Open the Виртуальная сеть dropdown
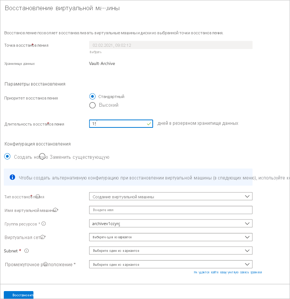The image size is (290, 299). click(171, 237)
